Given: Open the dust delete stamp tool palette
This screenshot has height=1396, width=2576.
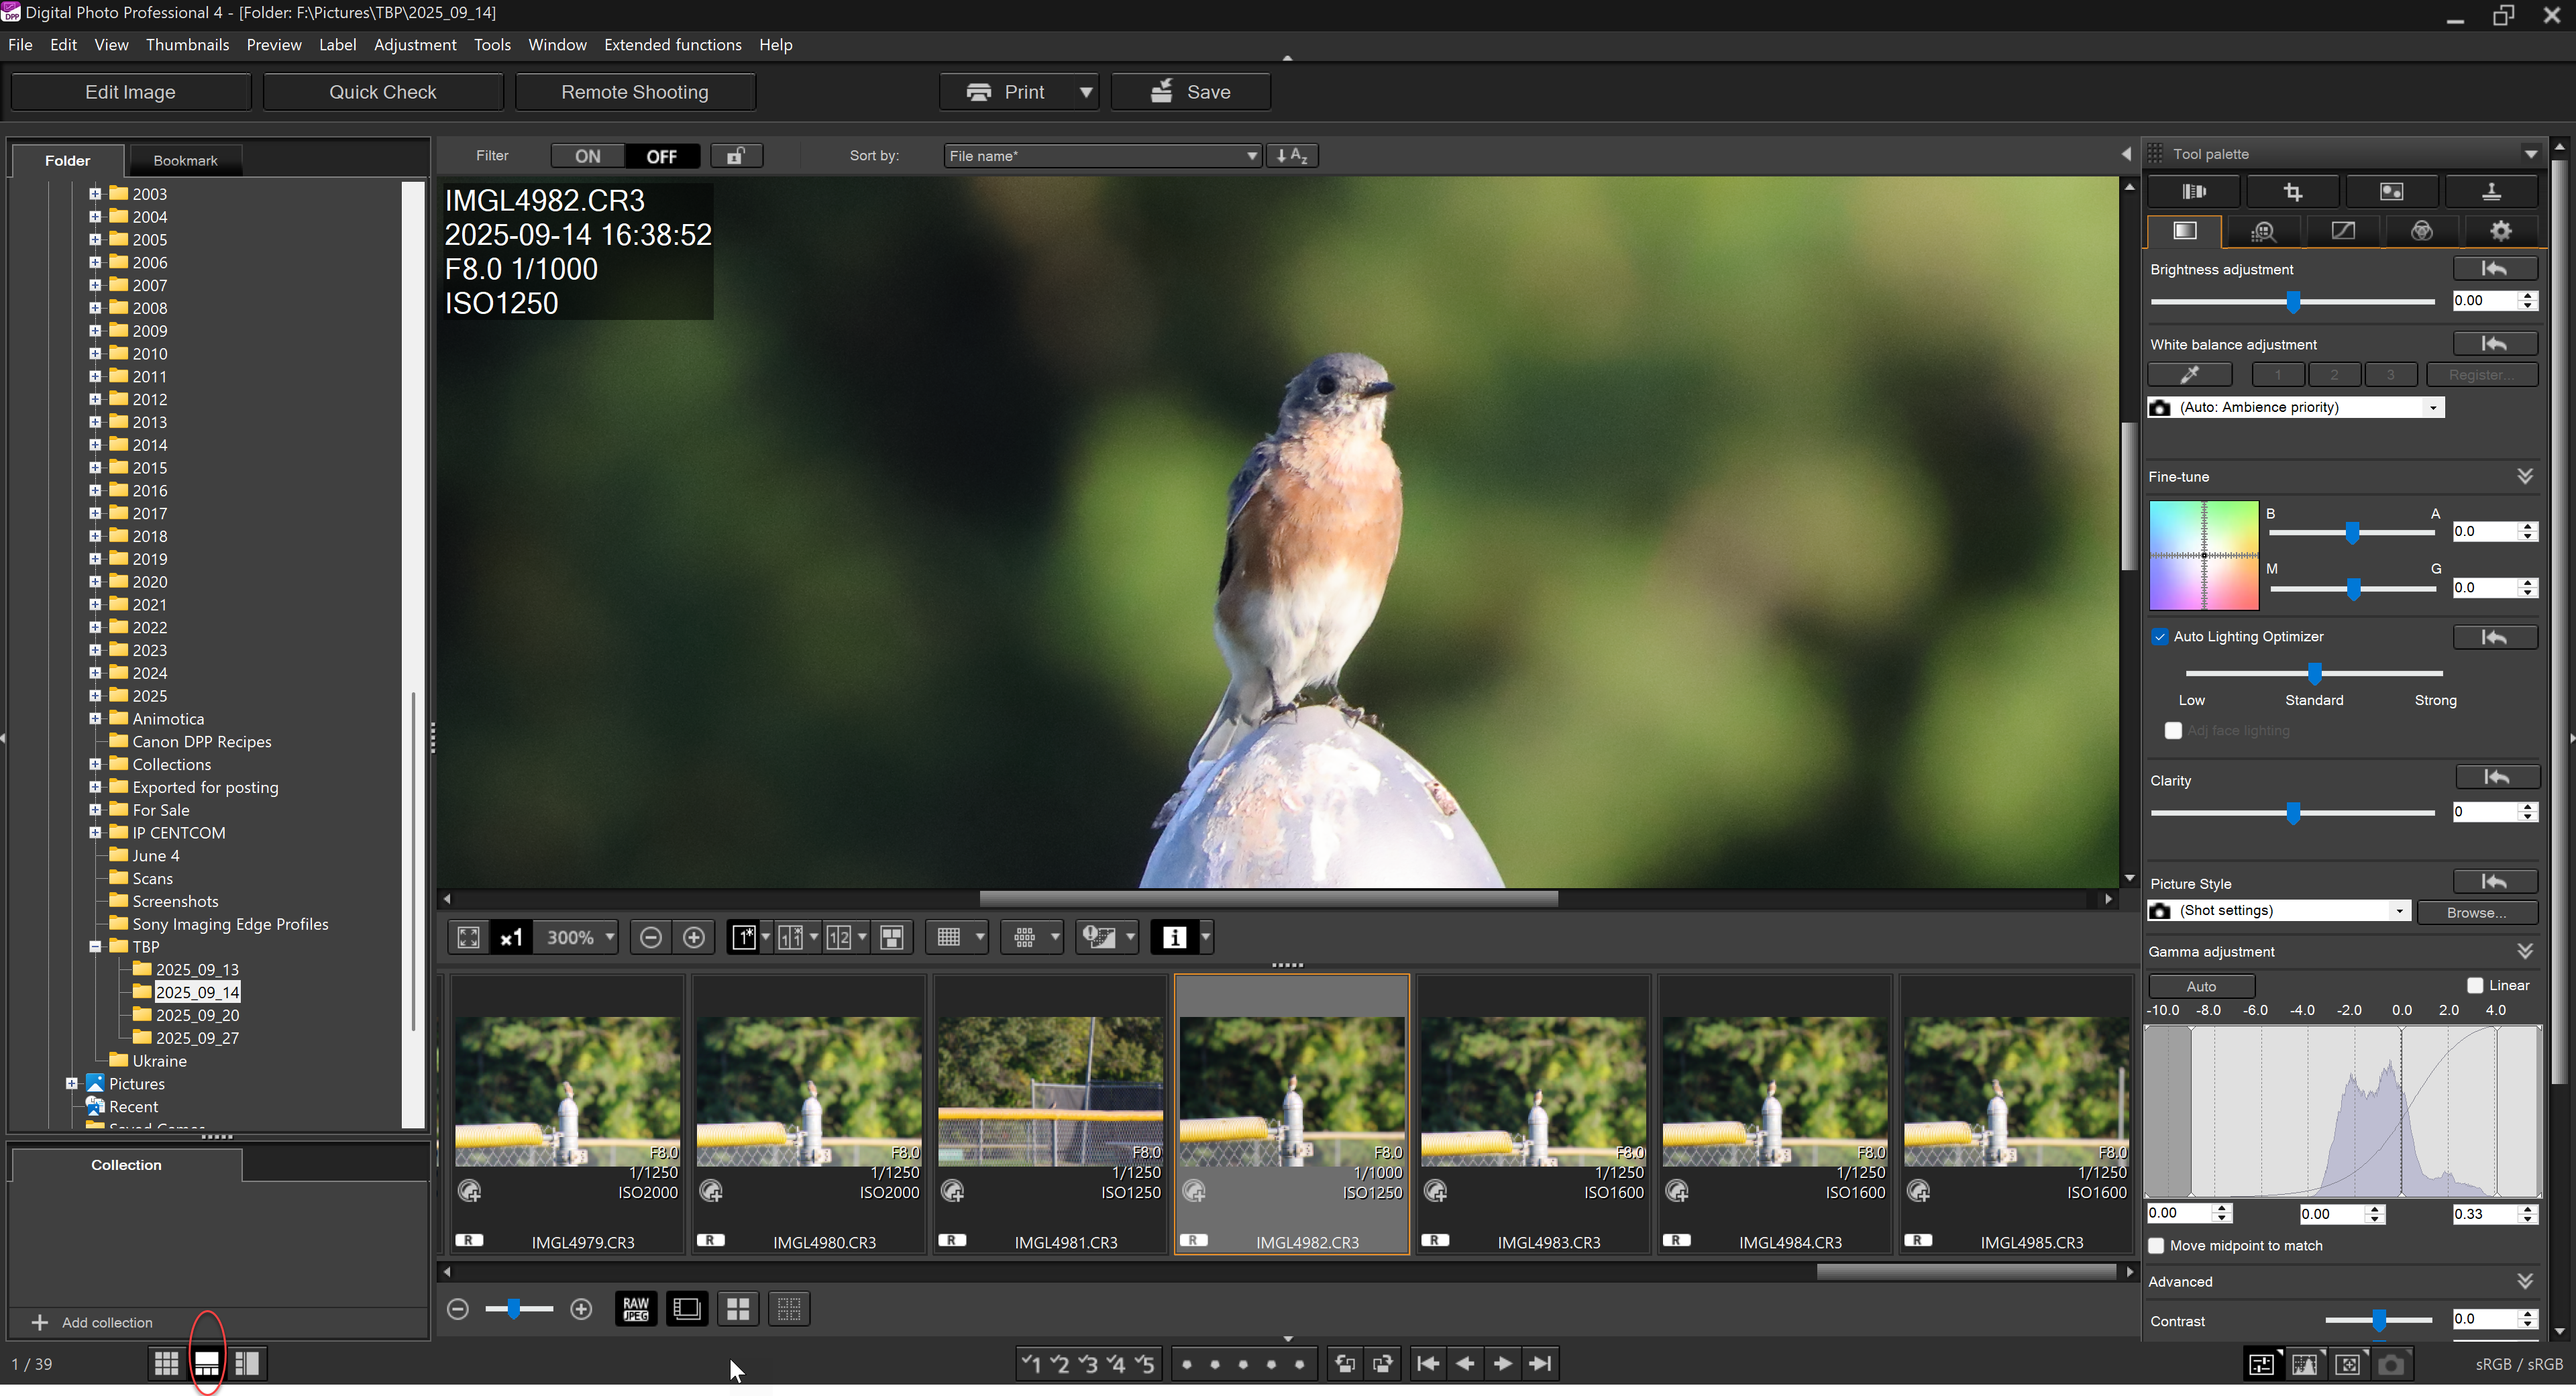Looking at the screenshot, I should click(x=2490, y=192).
